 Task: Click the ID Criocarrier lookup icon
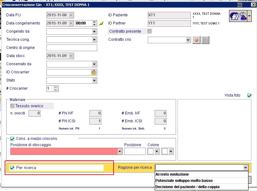[94, 72]
